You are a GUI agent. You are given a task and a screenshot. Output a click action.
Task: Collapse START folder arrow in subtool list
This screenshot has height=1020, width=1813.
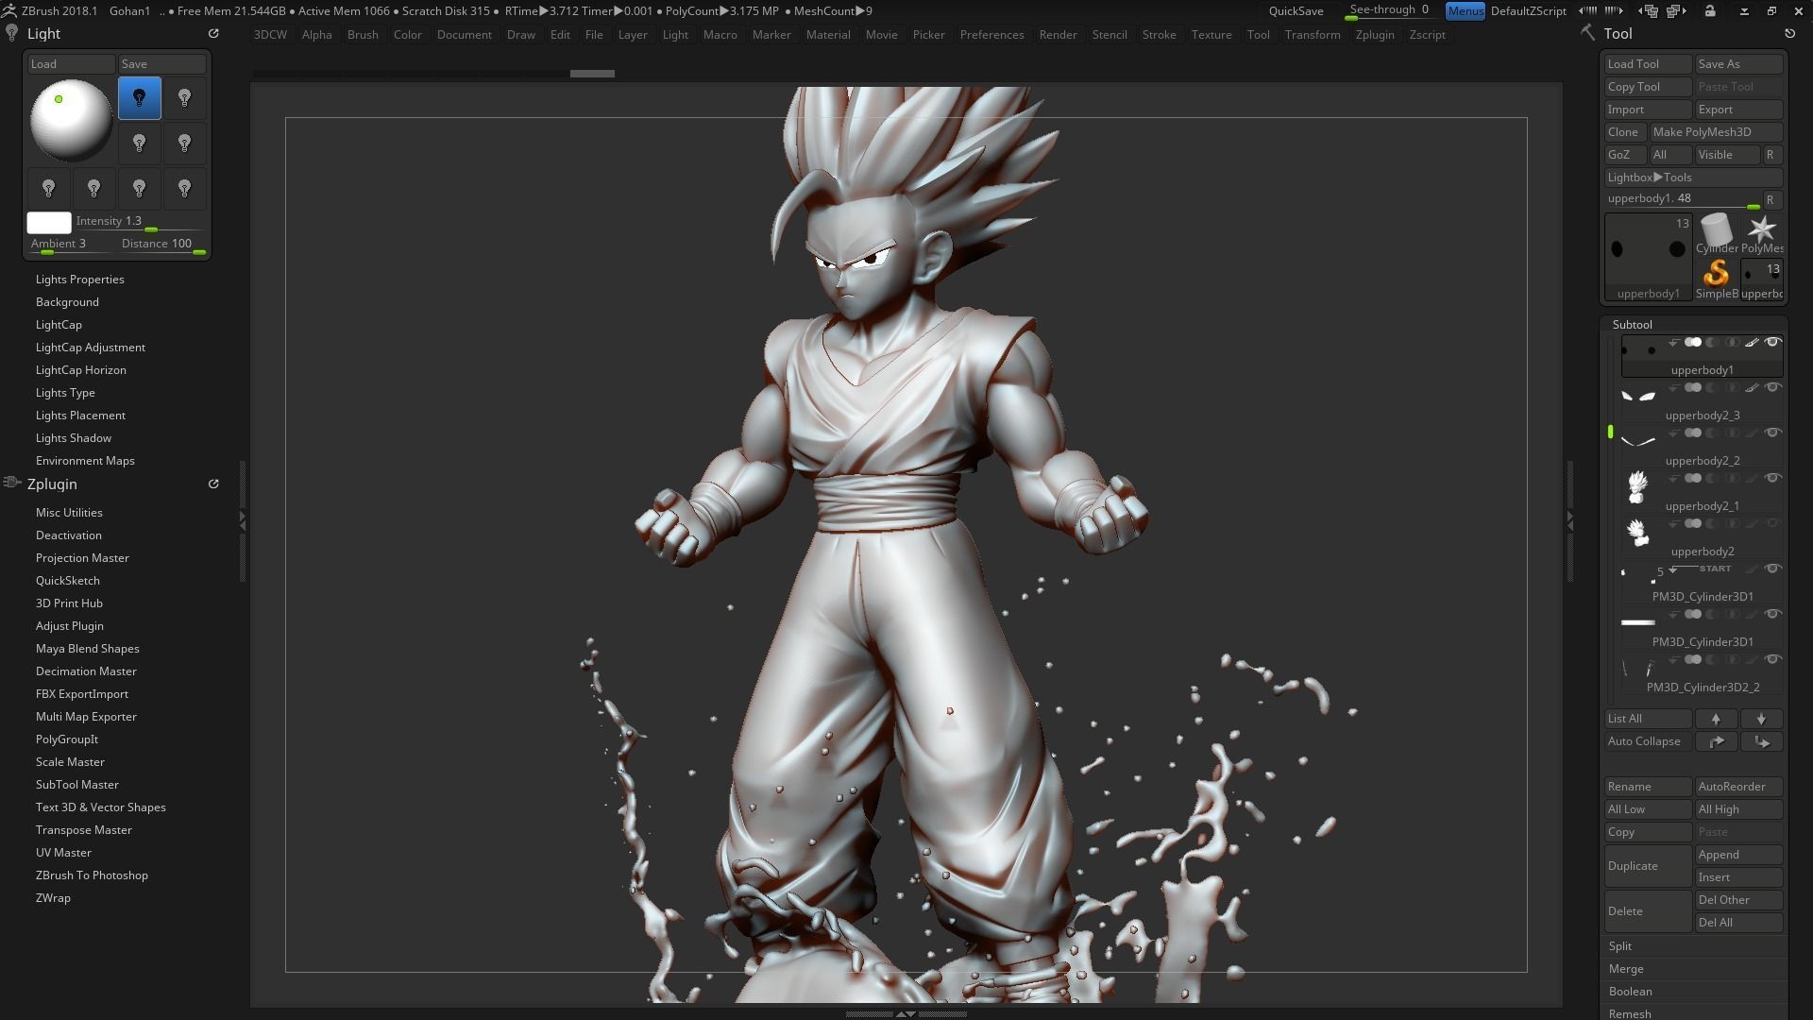click(1673, 569)
